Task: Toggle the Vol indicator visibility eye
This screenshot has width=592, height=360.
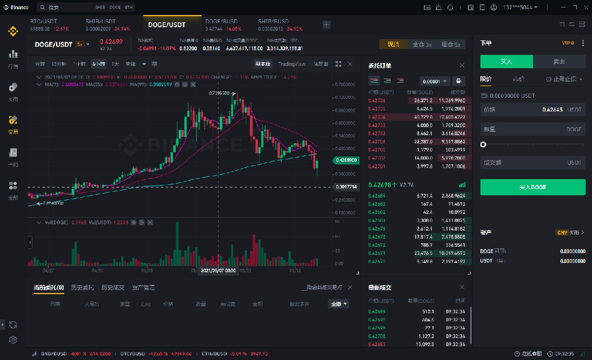Action: coord(134,222)
